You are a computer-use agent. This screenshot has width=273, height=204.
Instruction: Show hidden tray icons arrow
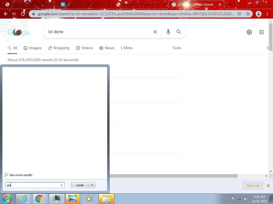[x=227, y=199]
